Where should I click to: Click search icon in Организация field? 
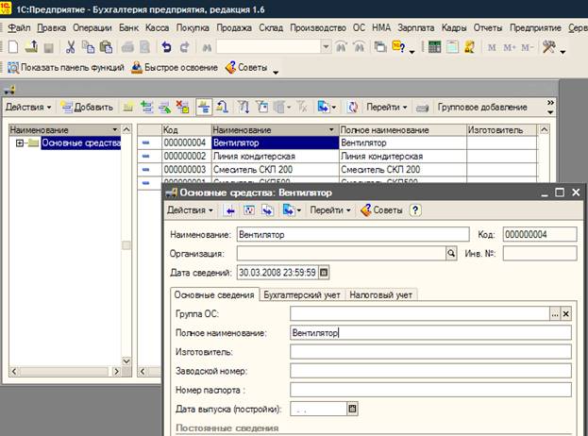click(451, 253)
